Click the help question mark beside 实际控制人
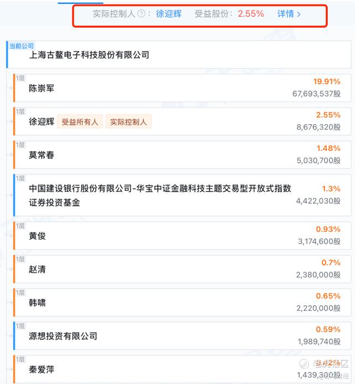The height and width of the screenshot is (384, 355). pos(141,13)
